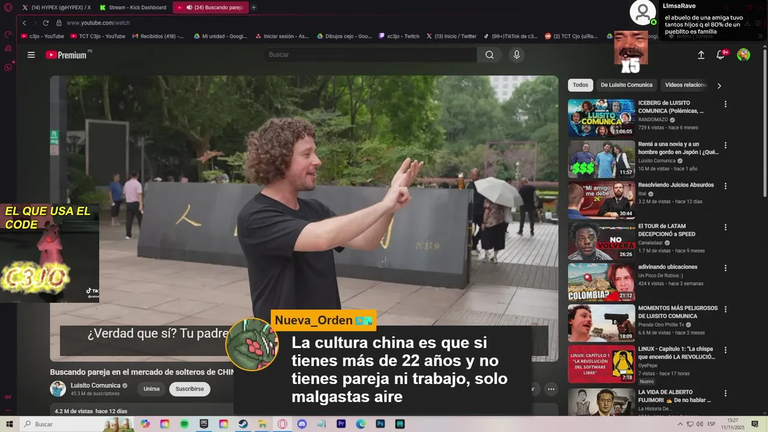
Task: Open xc3jo - Twitch bookmark
Action: click(x=399, y=36)
